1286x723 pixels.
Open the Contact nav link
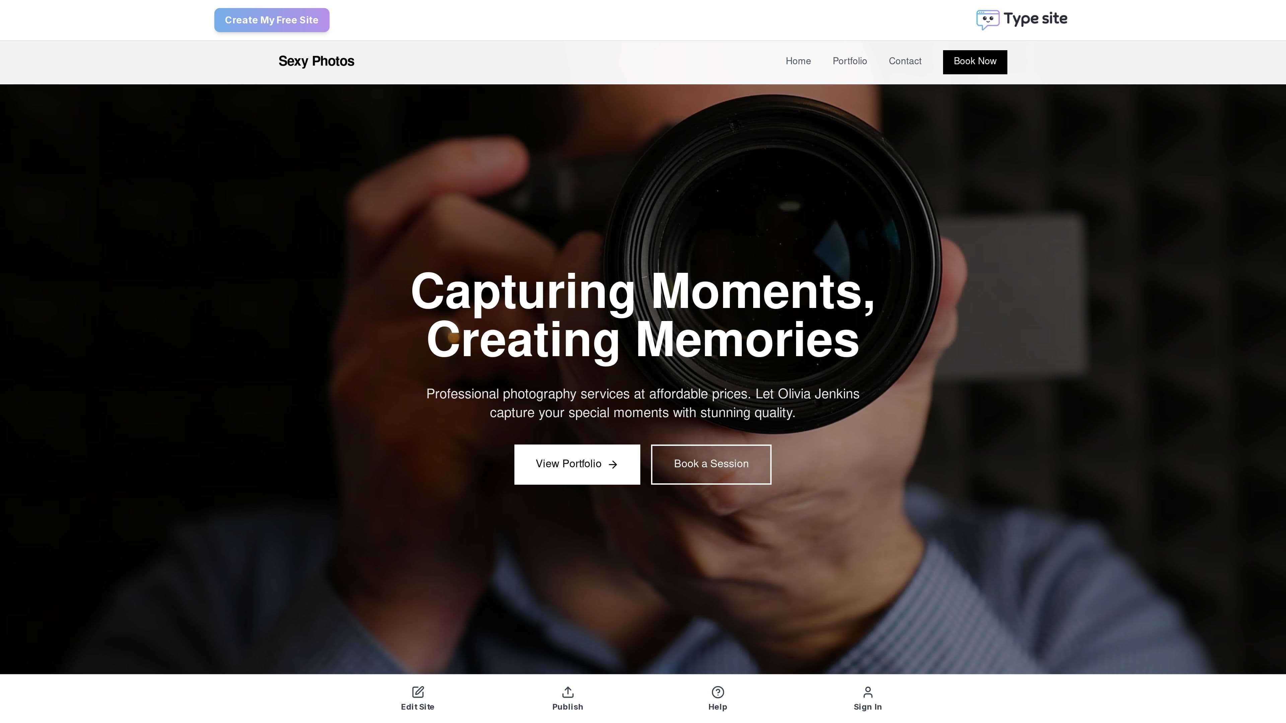click(x=905, y=61)
